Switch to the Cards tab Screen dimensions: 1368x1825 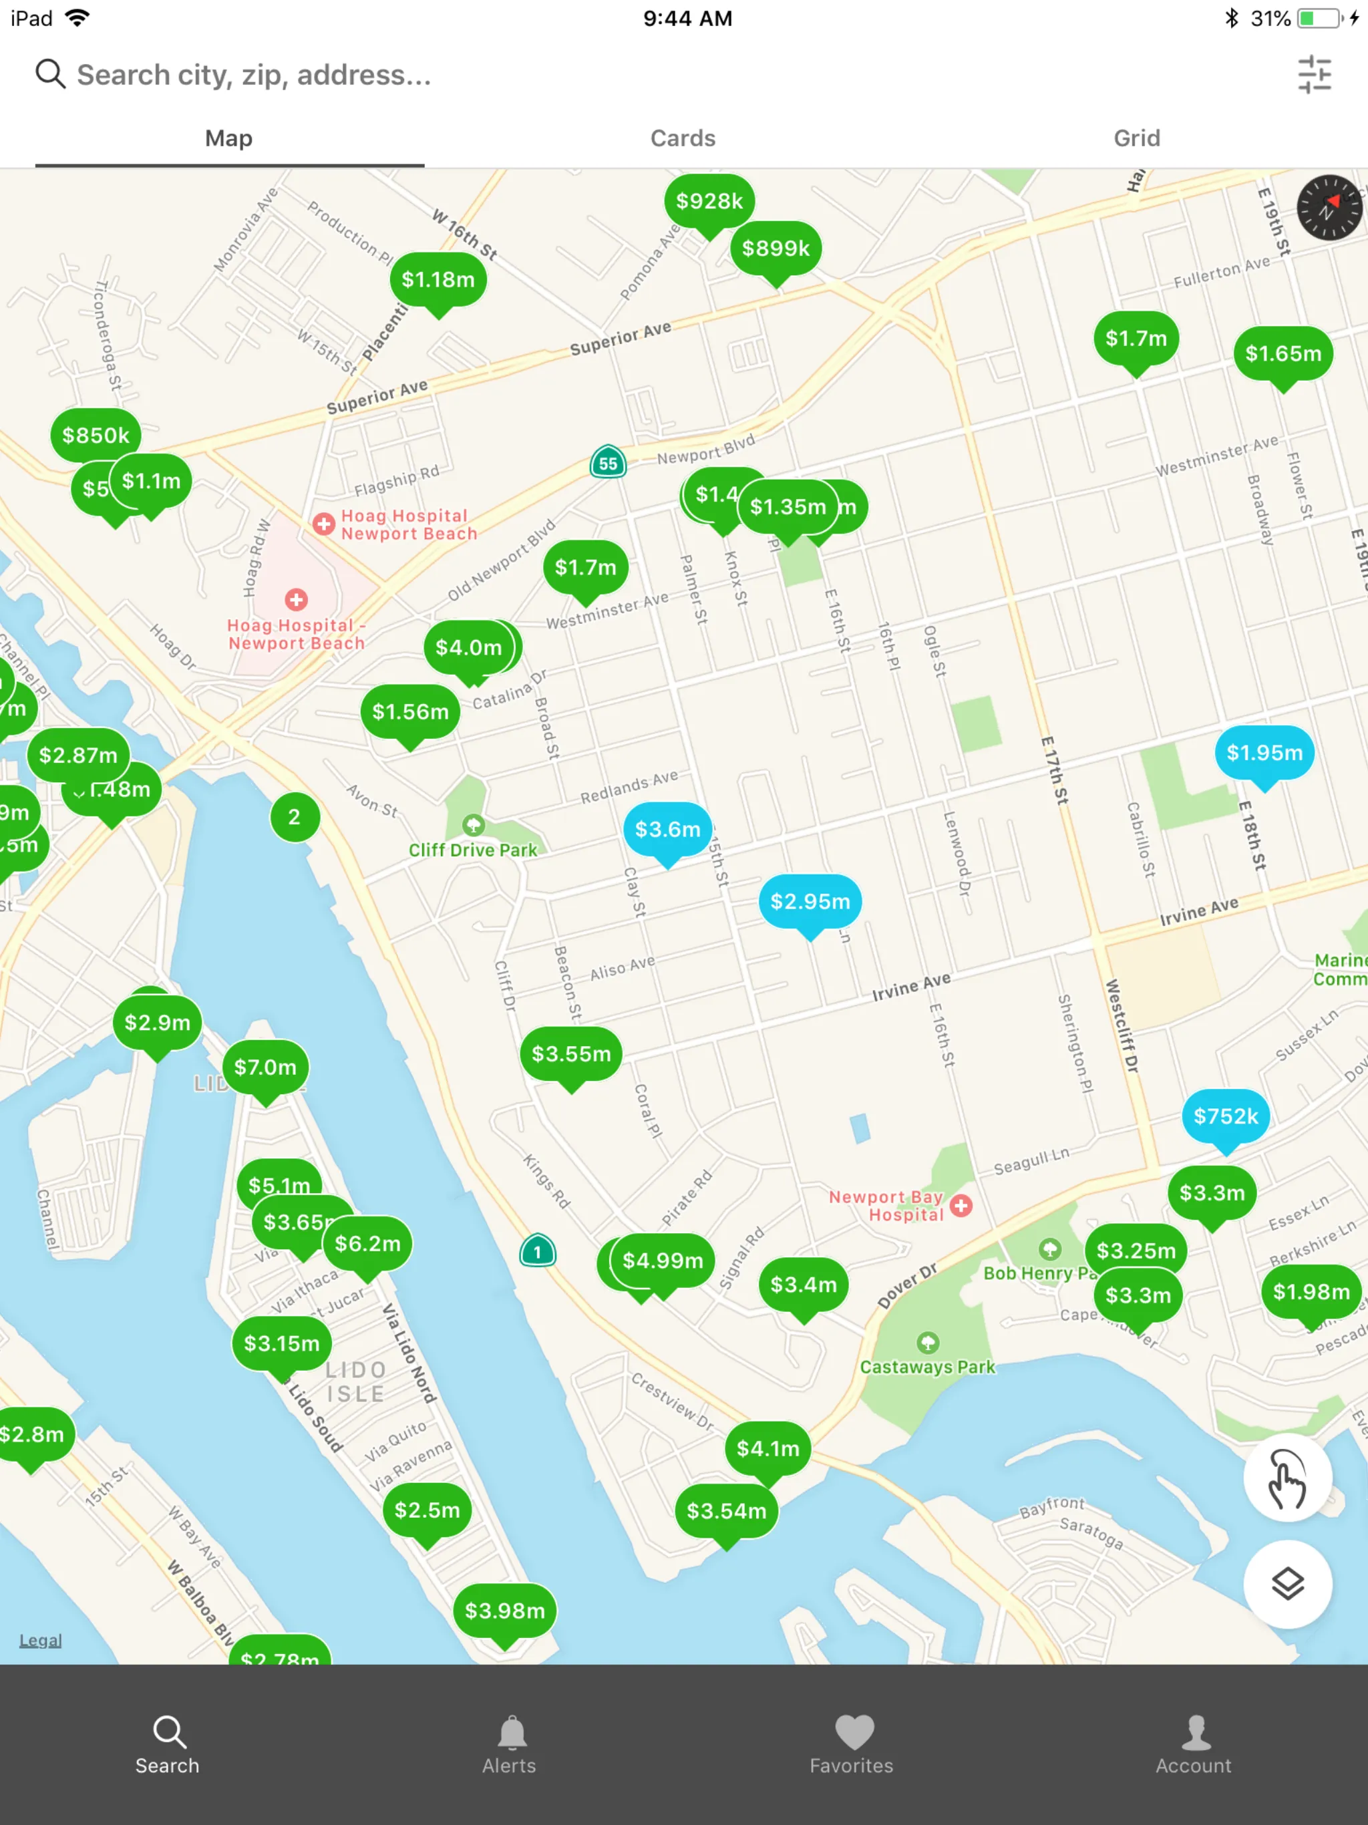(683, 138)
